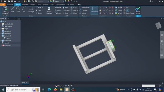Viewport: 164px width, 92px height.
Task: Expand the Extrusion4 node
Action: point(1,41)
